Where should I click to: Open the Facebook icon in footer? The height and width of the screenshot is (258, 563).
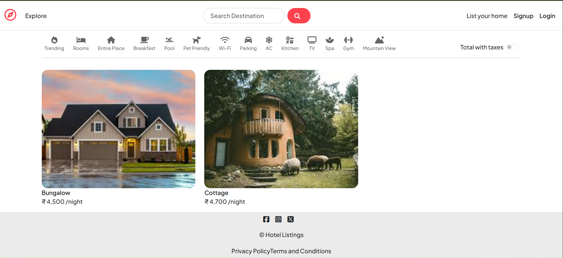pyautogui.click(x=266, y=219)
